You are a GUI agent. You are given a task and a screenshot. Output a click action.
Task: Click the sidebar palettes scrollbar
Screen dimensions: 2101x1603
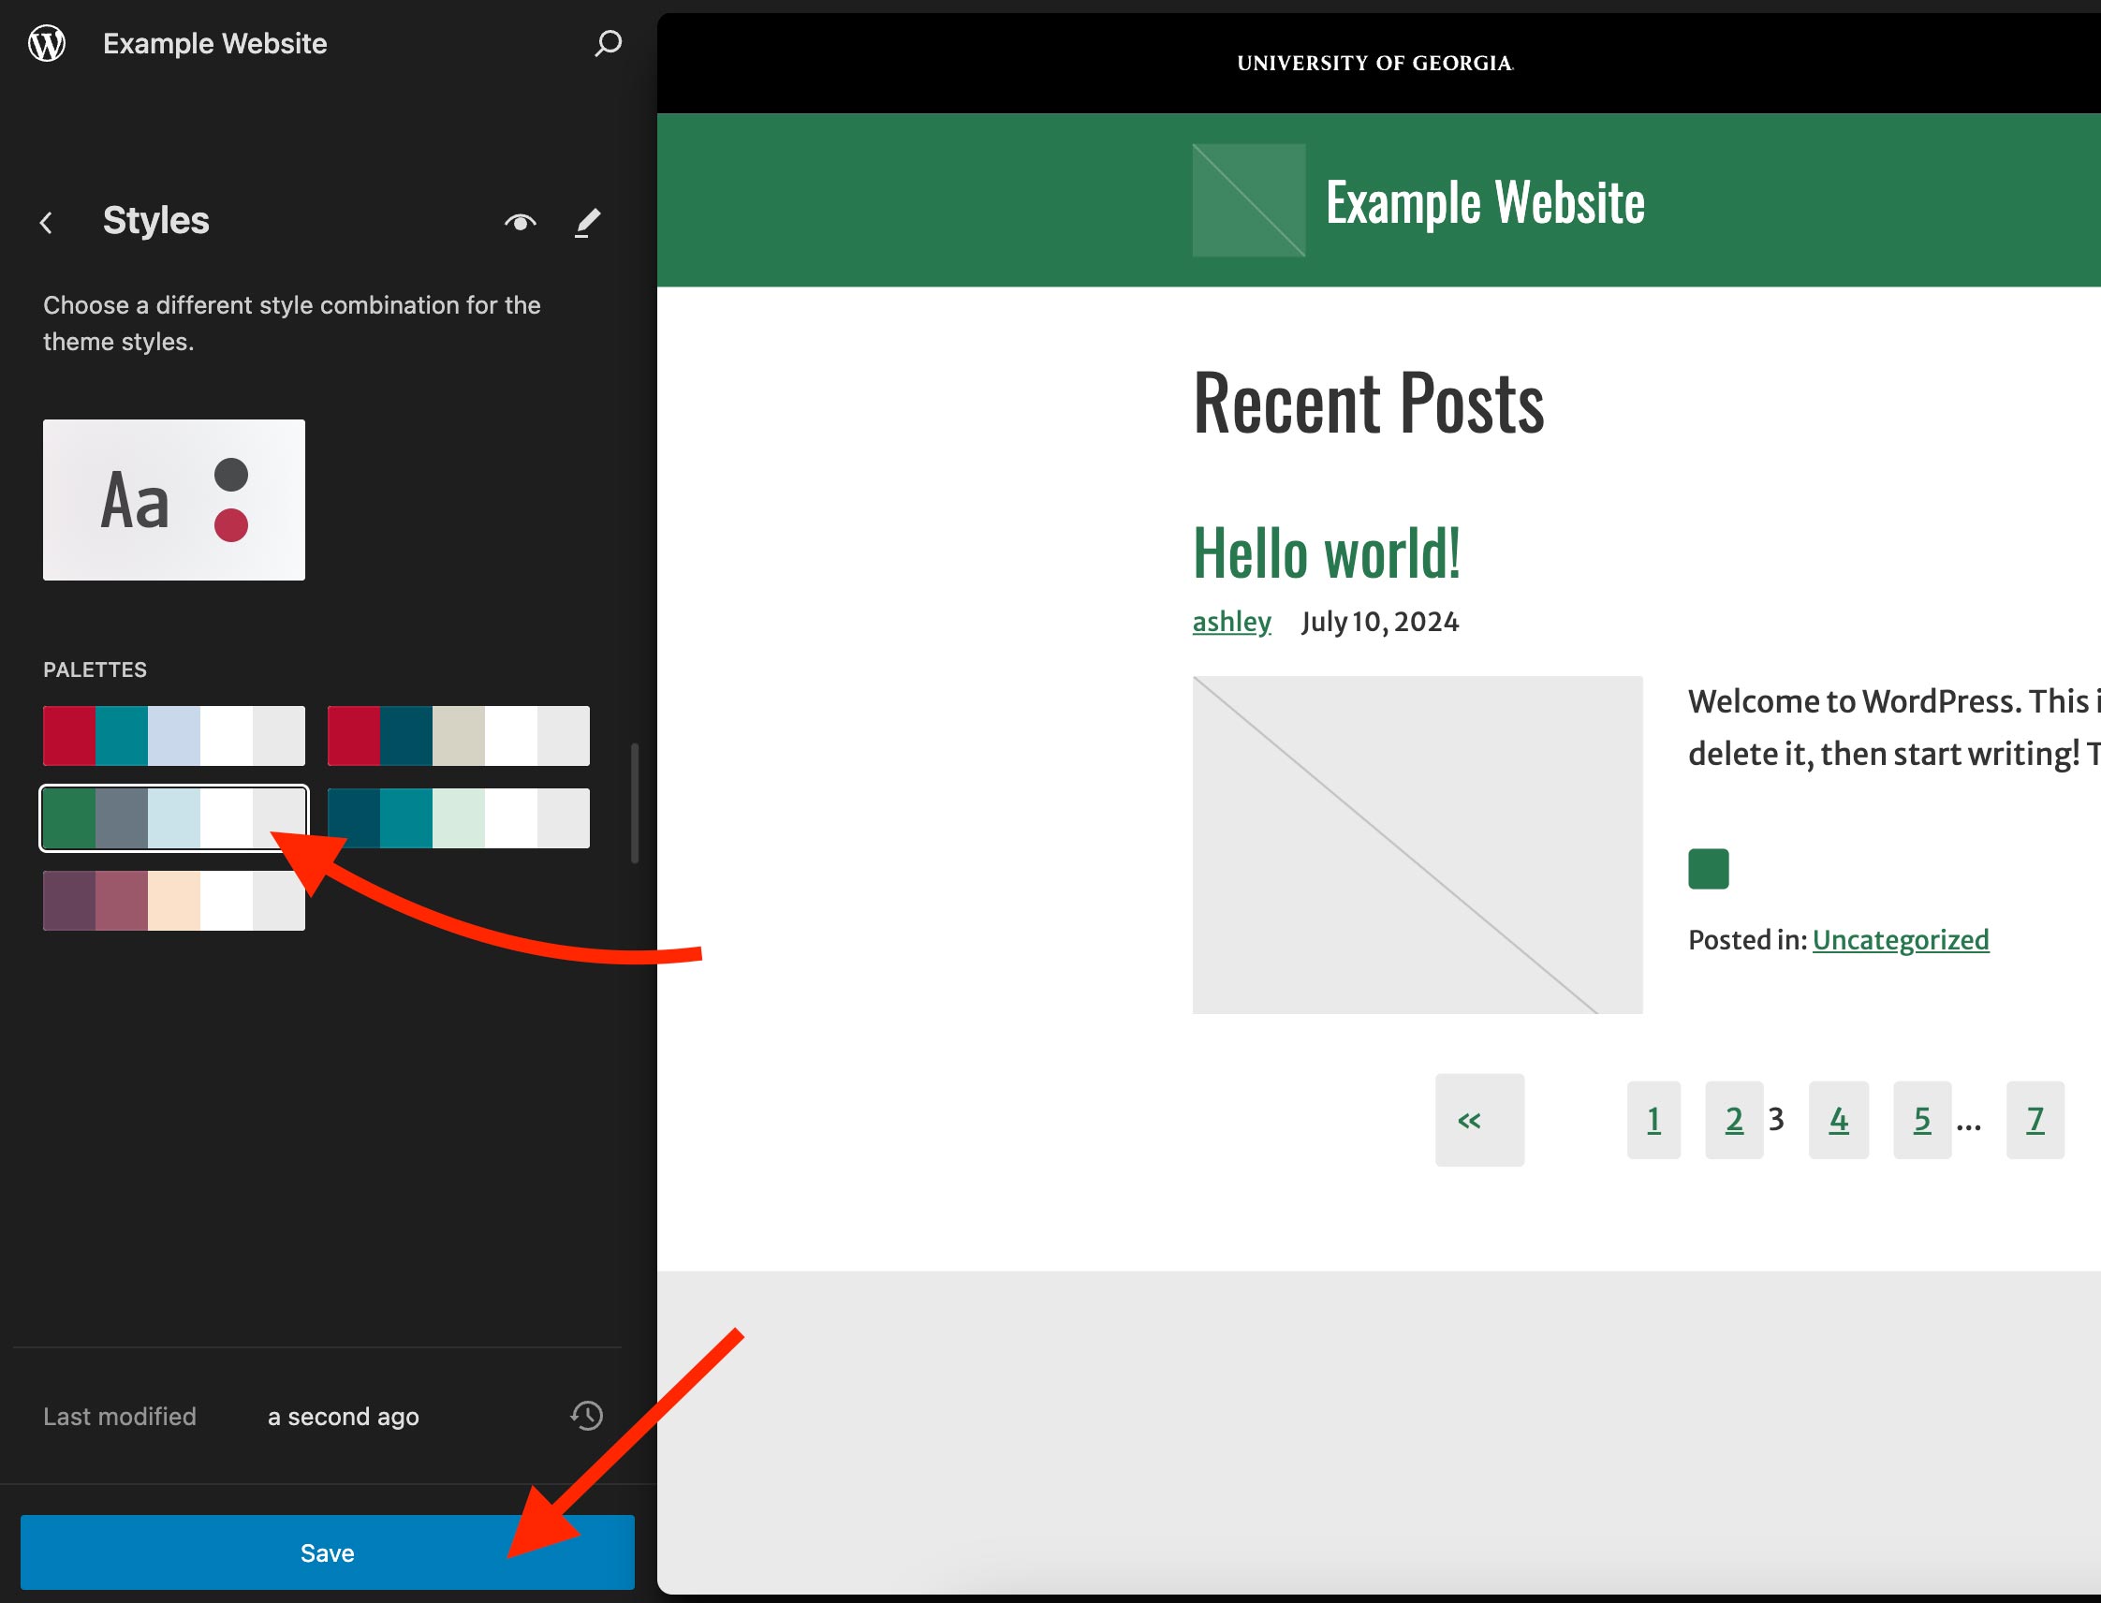coord(635,803)
